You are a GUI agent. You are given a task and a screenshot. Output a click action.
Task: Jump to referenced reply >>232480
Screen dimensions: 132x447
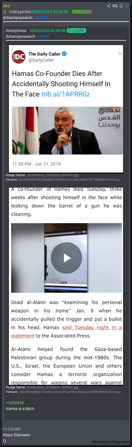[x=12, y=429]
